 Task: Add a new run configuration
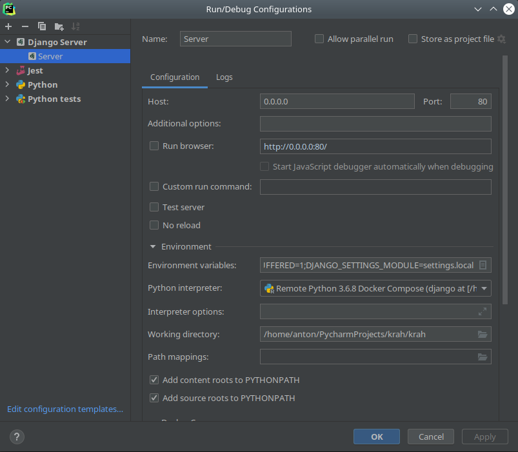click(8, 26)
